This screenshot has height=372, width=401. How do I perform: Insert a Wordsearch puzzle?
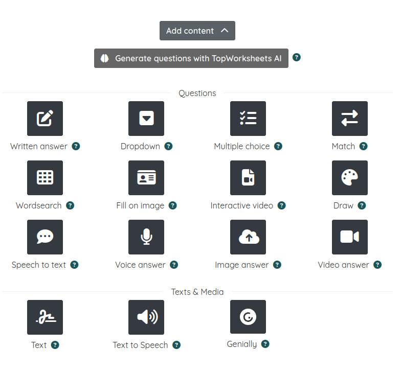coord(45,178)
